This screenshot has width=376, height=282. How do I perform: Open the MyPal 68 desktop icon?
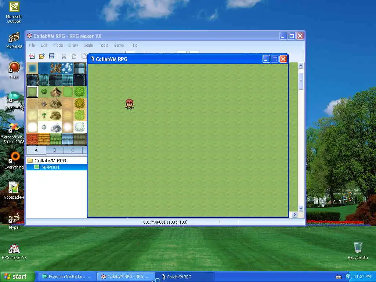tap(14, 40)
